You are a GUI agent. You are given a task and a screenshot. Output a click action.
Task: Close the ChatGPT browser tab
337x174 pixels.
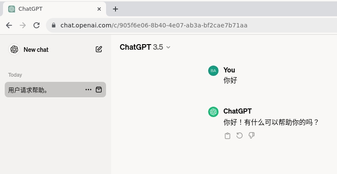click(99, 9)
